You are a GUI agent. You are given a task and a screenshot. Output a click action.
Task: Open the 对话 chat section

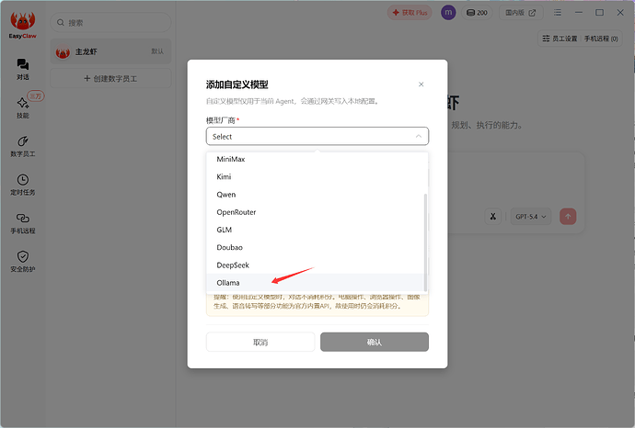[x=23, y=69]
